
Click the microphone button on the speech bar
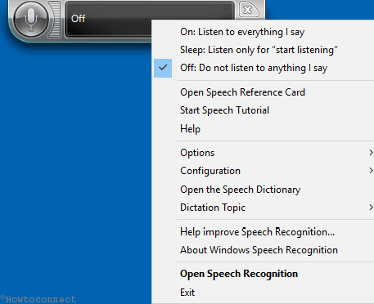tap(31, 20)
